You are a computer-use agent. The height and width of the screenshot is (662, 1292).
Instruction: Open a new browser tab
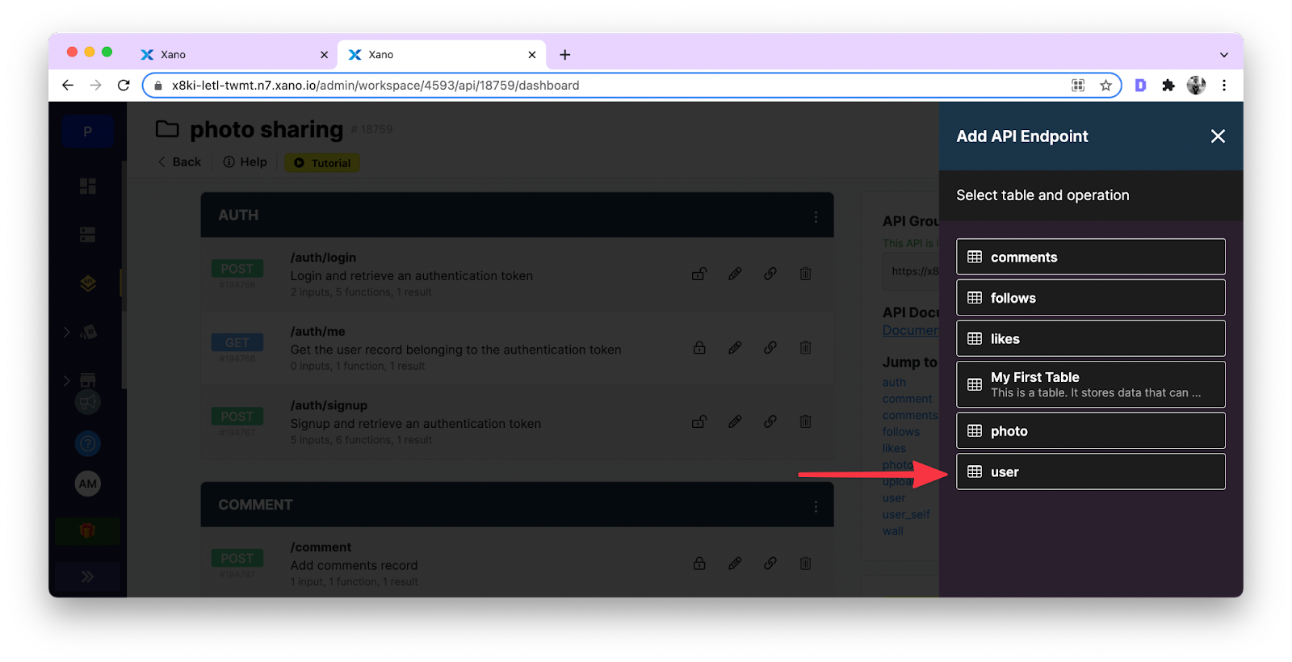565,55
